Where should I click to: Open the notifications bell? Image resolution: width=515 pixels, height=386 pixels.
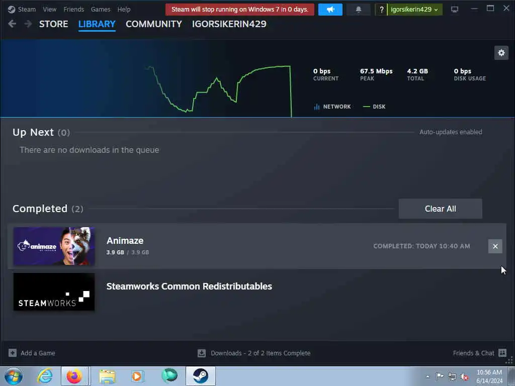pos(358,9)
